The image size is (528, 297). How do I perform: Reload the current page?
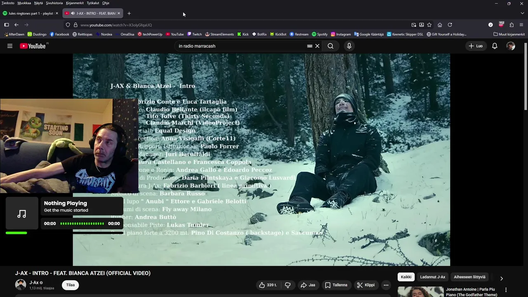click(450, 25)
